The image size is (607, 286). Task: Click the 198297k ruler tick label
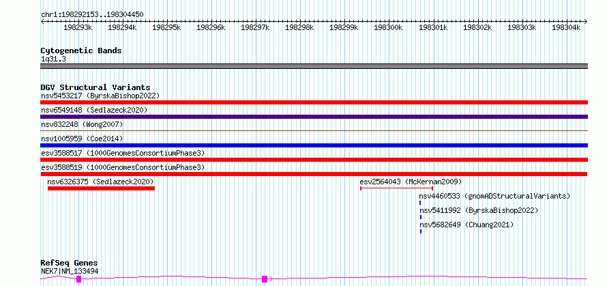255,27
